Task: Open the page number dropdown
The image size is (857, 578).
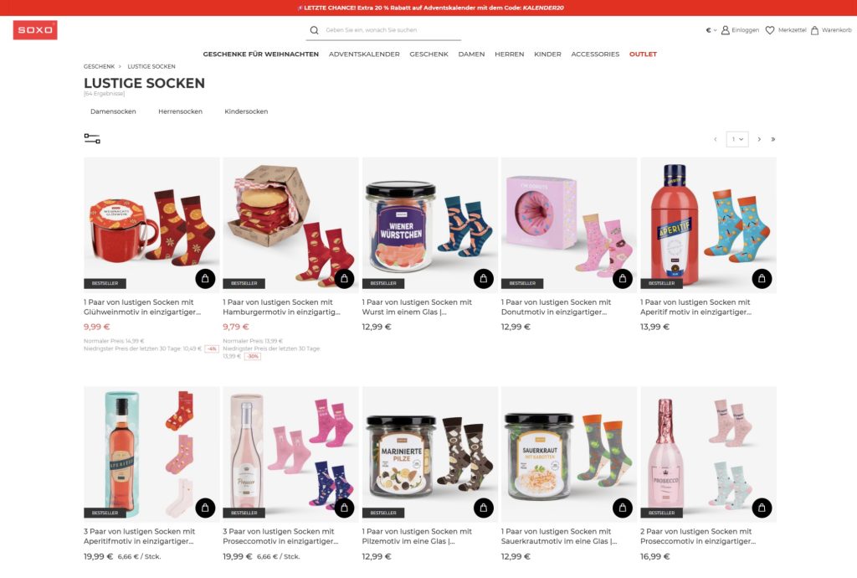Action: coord(736,139)
